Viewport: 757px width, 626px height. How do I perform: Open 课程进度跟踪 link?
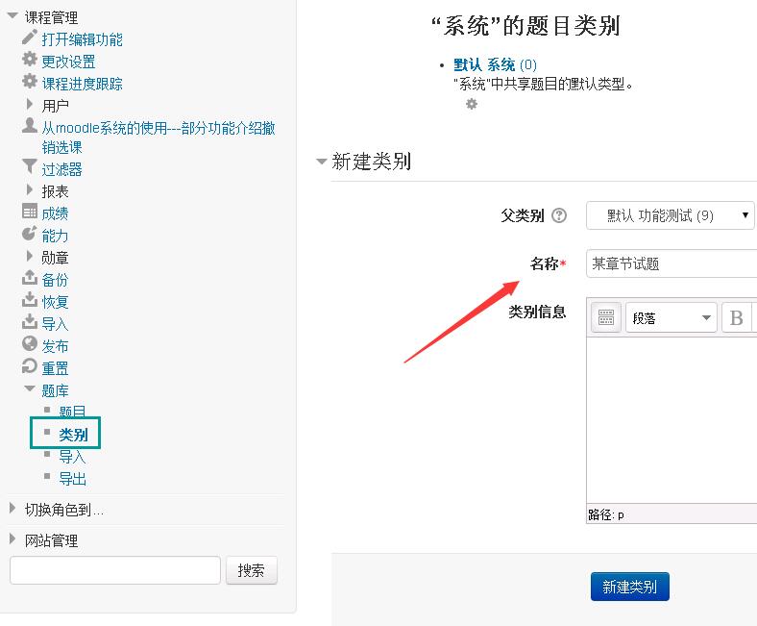click(82, 84)
